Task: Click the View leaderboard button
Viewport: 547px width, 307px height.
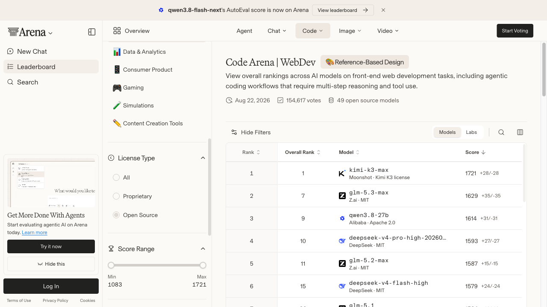Action: click(x=343, y=10)
